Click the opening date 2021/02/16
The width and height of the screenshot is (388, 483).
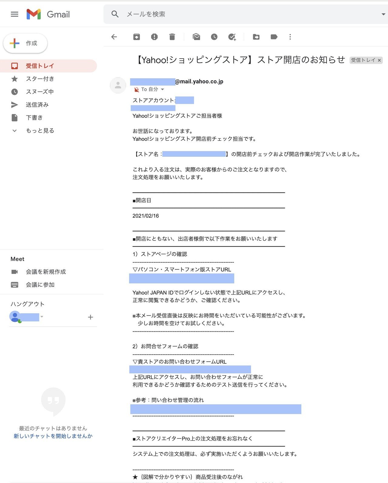click(145, 216)
